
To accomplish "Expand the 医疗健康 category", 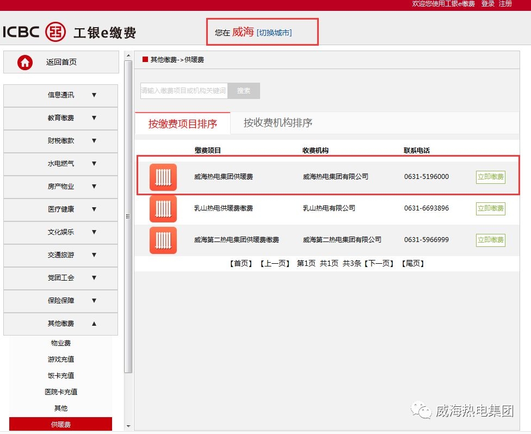I will click(x=60, y=209).
